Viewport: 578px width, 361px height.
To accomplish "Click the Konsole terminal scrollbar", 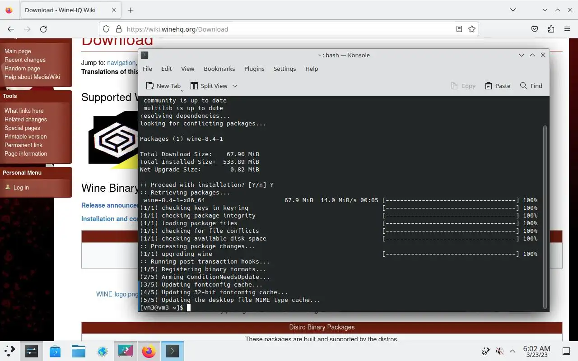I will tap(545, 217).
